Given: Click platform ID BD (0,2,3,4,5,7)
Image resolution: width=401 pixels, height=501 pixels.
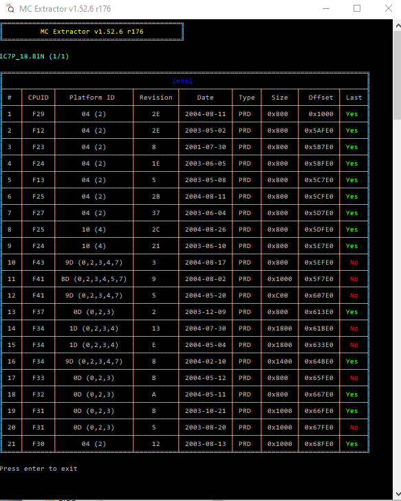Looking at the screenshot, I should click(x=94, y=279).
